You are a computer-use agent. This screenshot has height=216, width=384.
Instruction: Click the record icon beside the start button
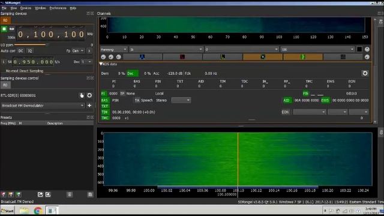(x=11, y=29)
